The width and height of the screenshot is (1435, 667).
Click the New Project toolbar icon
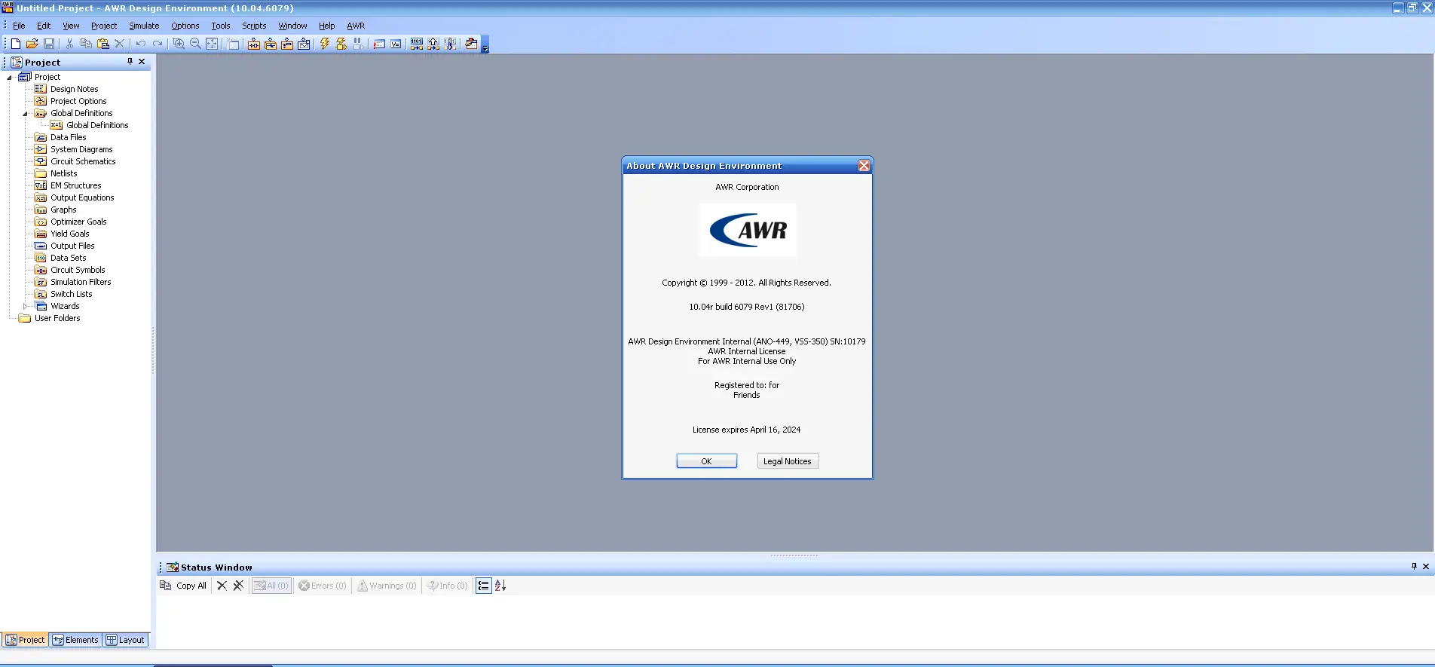tap(15, 44)
